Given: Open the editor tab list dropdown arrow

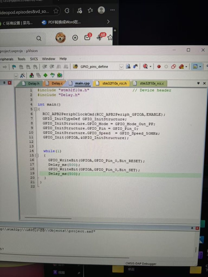Looking at the screenshot, I should [199, 84].
